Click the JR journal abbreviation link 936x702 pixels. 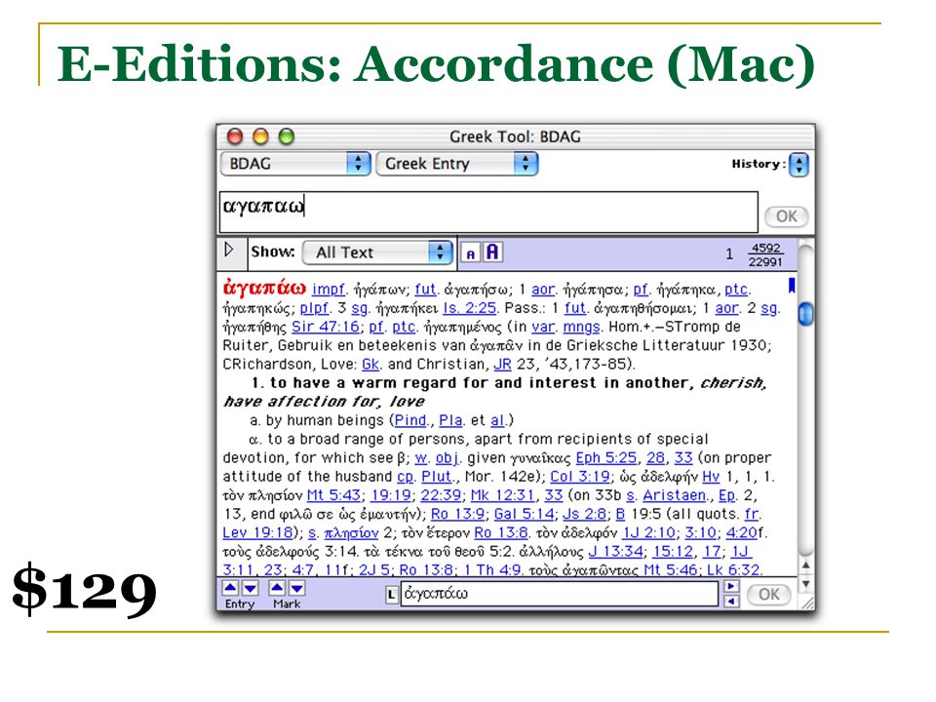coord(503,364)
